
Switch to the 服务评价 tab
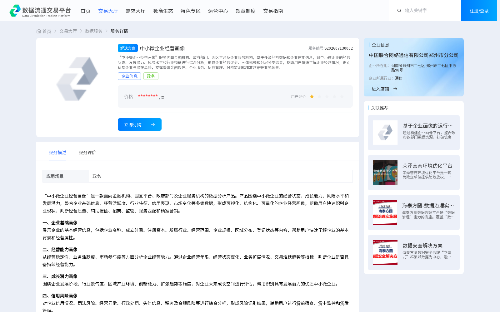click(x=87, y=153)
